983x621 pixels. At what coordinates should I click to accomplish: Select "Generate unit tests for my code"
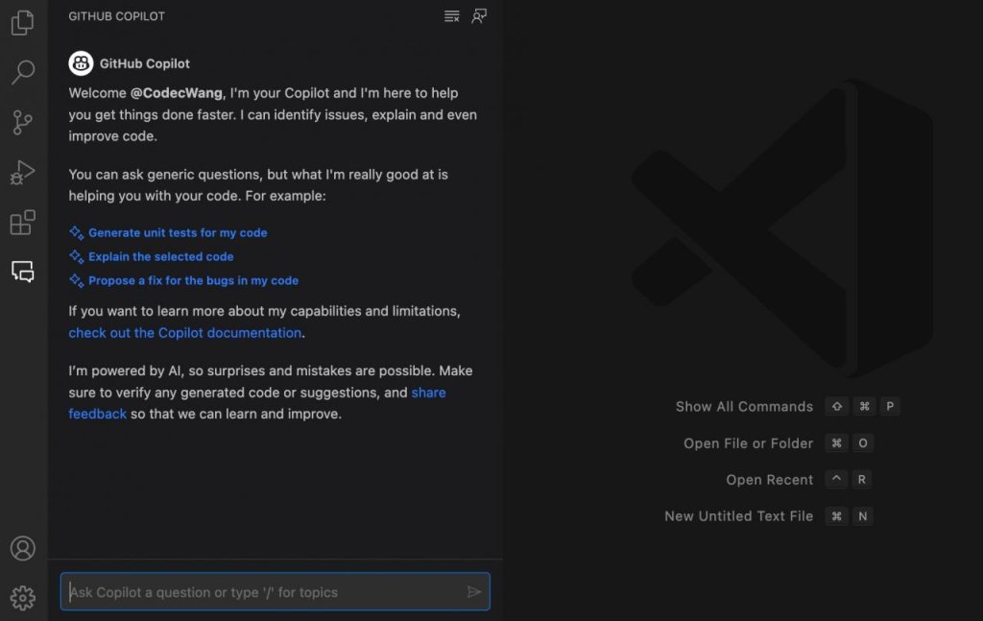177,232
